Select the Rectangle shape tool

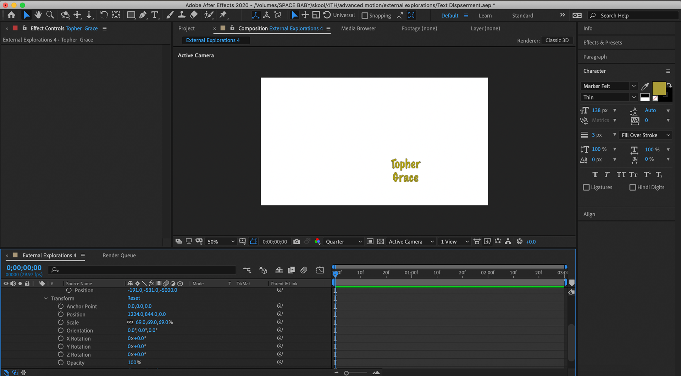pos(131,15)
